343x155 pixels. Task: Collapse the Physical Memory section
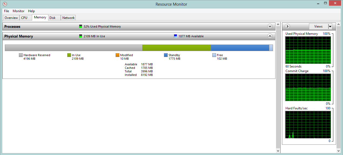[270, 36]
